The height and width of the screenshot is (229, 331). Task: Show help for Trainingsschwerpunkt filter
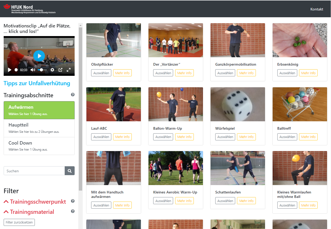point(73,201)
